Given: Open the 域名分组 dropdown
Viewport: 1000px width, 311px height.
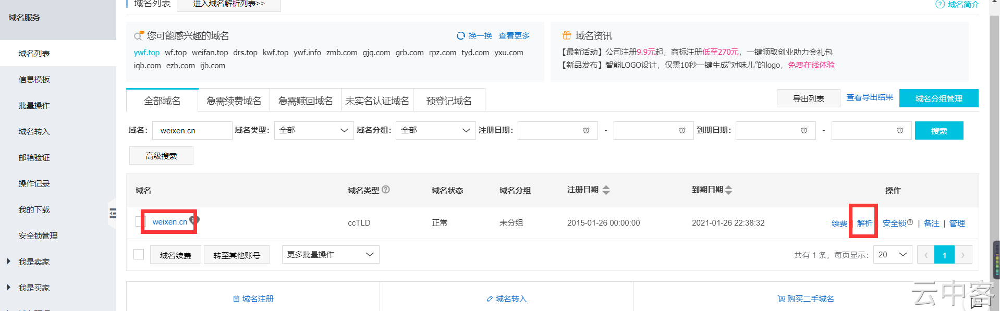Looking at the screenshot, I should [435, 130].
